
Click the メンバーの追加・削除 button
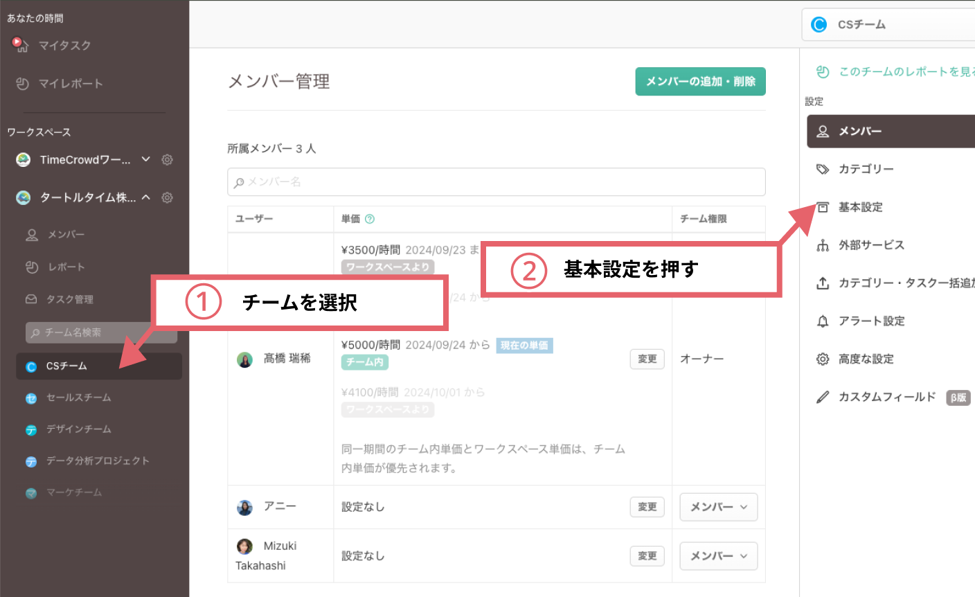coord(700,82)
